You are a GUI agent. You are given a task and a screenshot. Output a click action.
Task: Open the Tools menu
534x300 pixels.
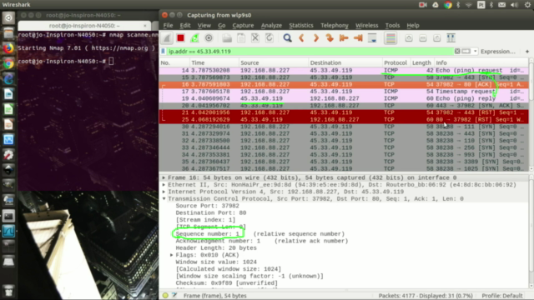392,26
